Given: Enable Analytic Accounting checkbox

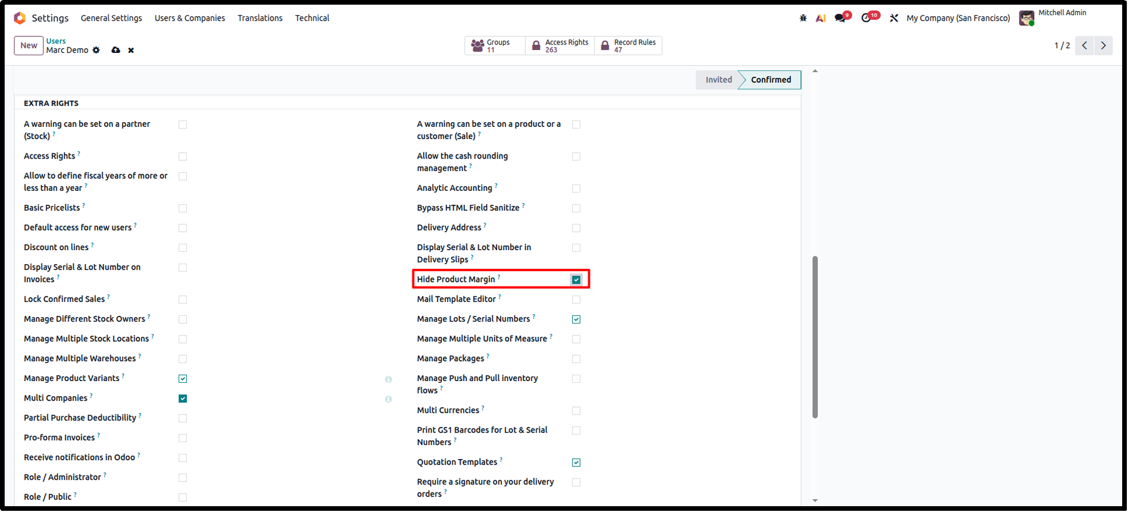Looking at the screenshot, I should click(576, 188).
